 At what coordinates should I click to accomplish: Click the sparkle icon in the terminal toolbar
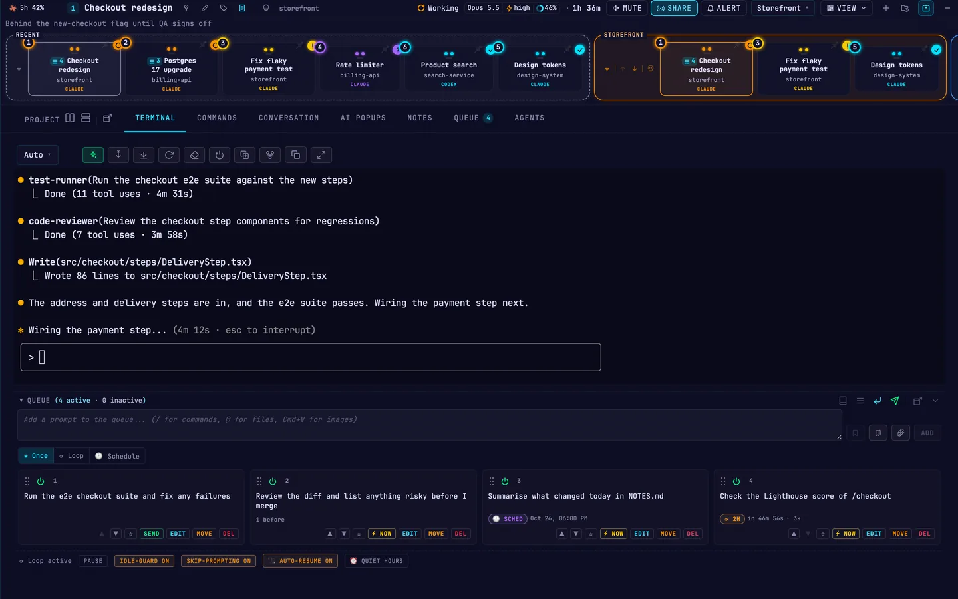(x=93, y=155)
